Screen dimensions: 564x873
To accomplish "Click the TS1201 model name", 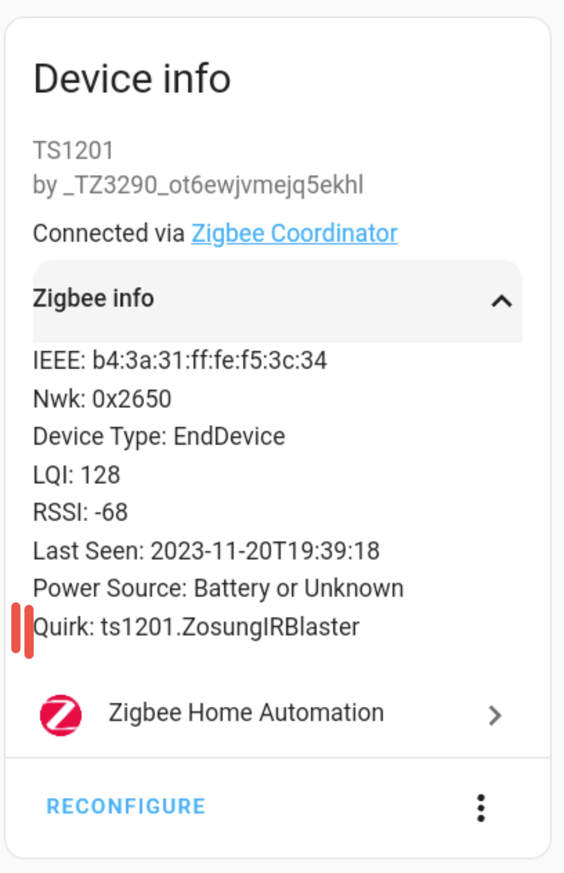I will pyautogui.click(x=73, y=150).
